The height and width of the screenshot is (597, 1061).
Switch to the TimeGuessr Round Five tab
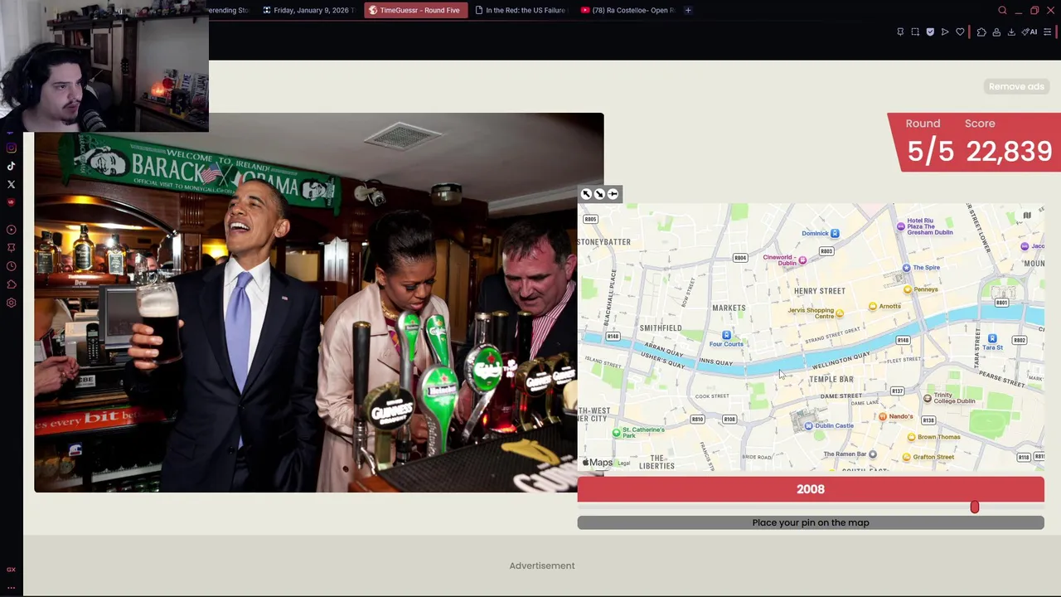point(414,10)
